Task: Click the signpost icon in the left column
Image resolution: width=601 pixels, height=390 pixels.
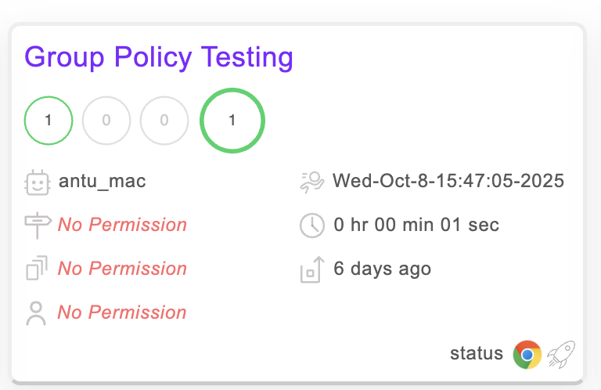Action: click(x=37, y=226)
